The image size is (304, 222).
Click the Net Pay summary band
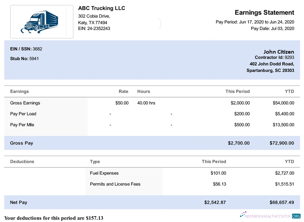(x=152, y=202)
